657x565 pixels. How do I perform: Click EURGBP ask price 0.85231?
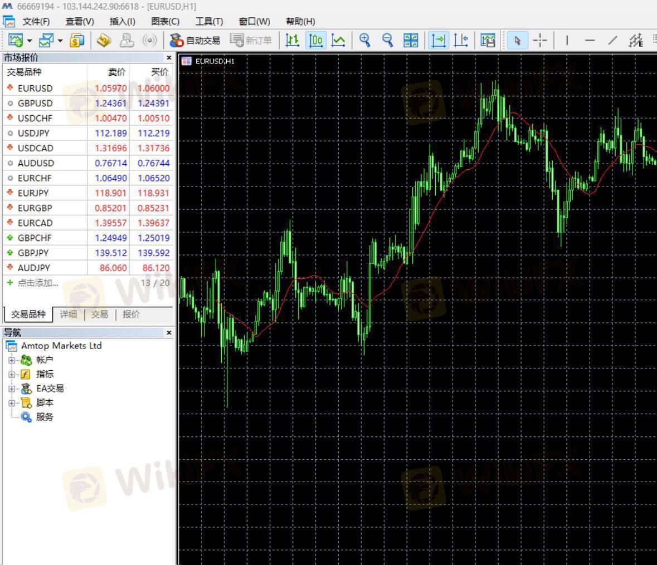pyautogui.click(x=153, y=208)
